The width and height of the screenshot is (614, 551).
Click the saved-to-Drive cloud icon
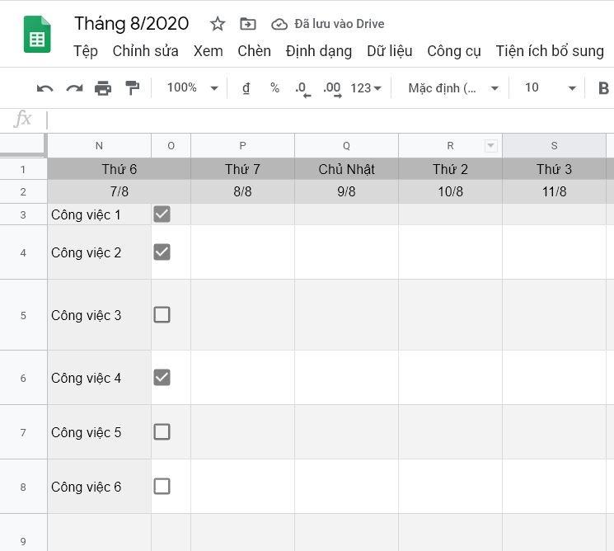[279, 24]
